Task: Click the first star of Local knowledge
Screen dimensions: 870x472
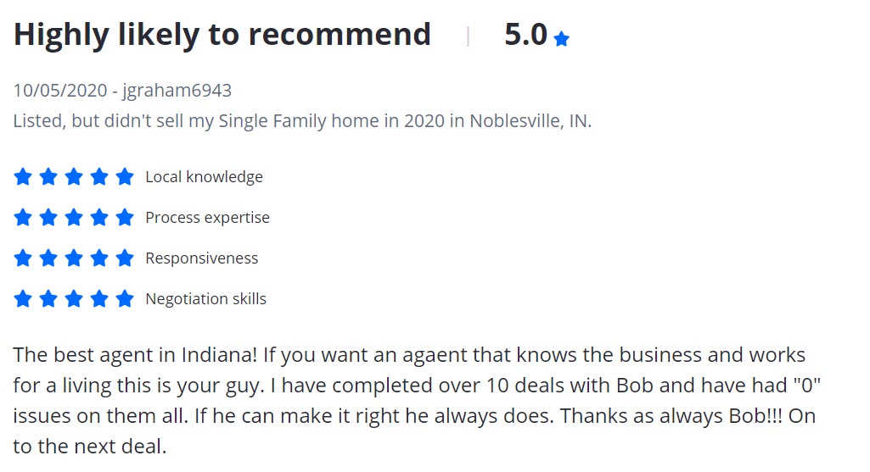Action: coord(23,177)
